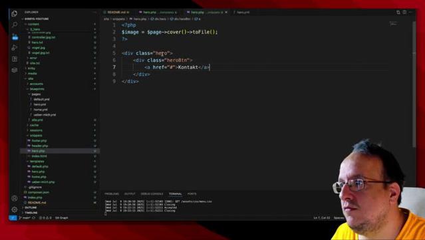Open index.php at project root
Screen dimensions: 425x240
click(35, 197)
